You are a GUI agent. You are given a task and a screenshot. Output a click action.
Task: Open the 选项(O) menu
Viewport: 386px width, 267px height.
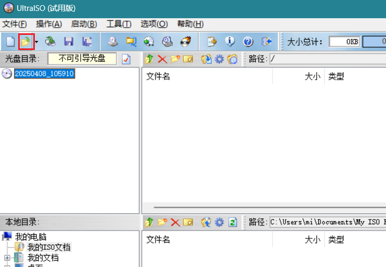(154, 24)
